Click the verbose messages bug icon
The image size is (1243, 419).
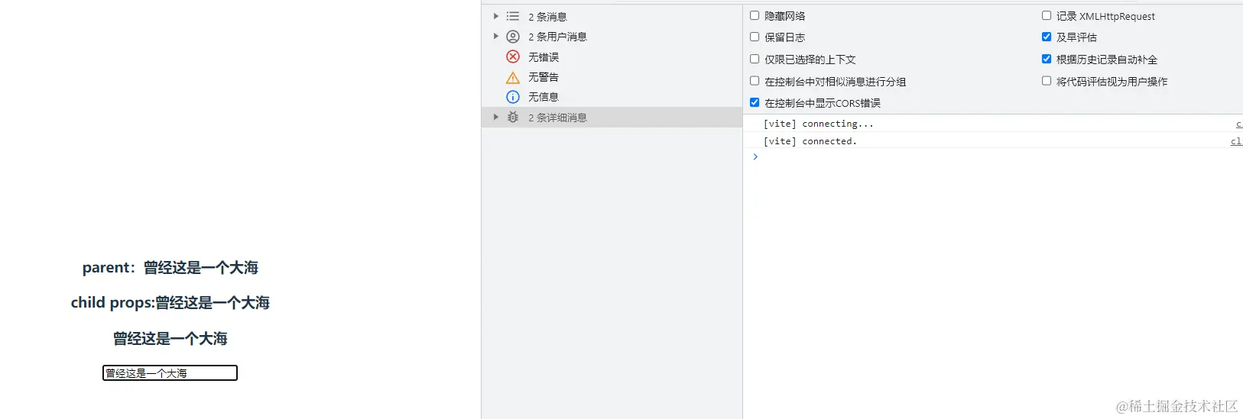click(x=513, y=117)
